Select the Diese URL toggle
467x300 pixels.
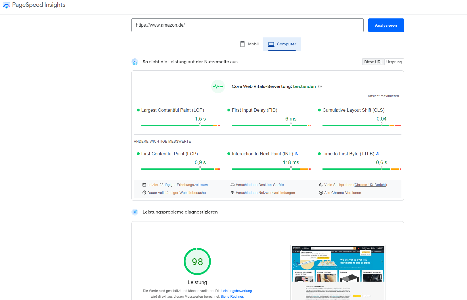tap(373, 62)
